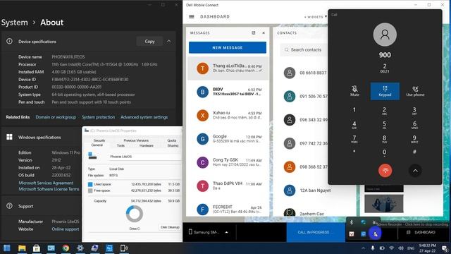The image size is (451, 254).
Task: Tap keypad digit 0
Action: 385,152
